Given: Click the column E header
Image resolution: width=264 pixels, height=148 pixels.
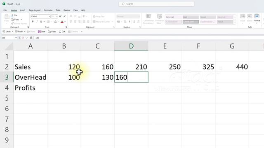Looking at the screenshot, I should (165, 46).
